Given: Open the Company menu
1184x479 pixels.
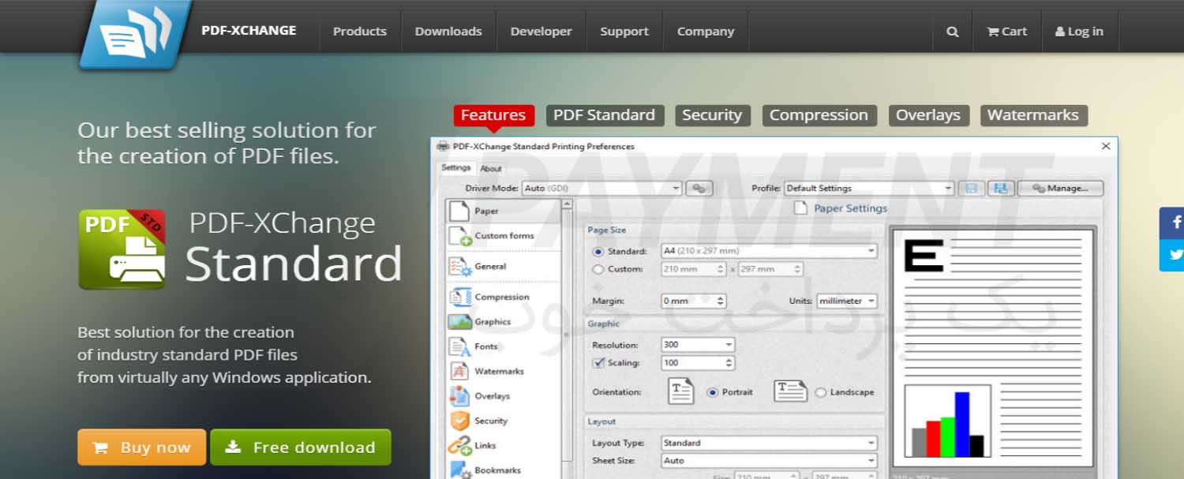Looking at the screenshot, I should pyautogui.click(x=706, y=32).
